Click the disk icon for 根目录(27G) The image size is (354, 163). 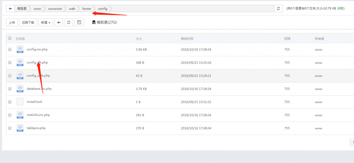(x=94, y=22)
